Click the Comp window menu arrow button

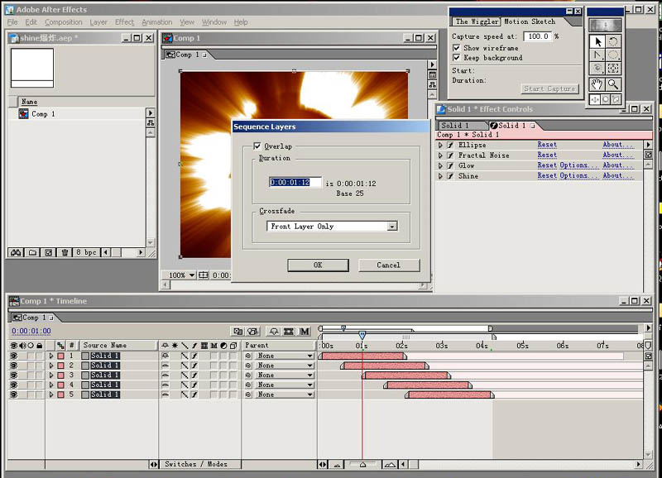[x=432, y=65]
